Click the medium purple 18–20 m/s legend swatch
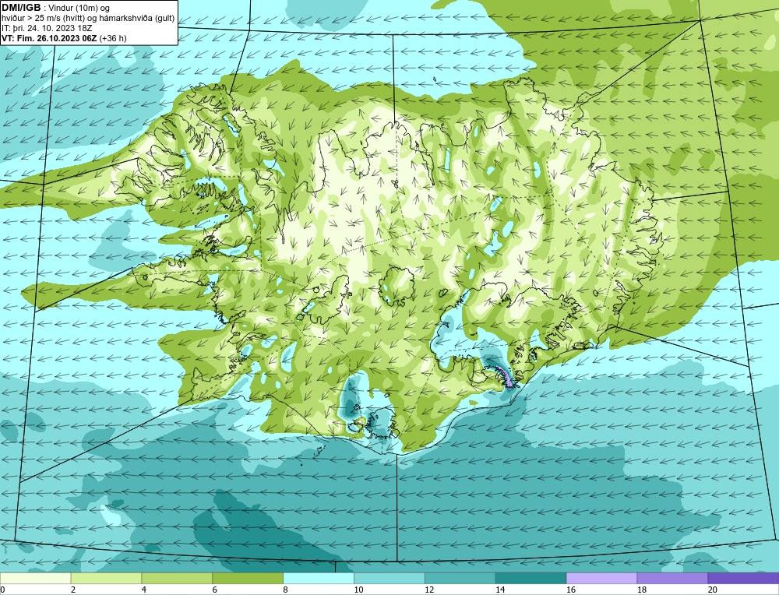This screenshot has height=595, width=779. click(673, 578)
